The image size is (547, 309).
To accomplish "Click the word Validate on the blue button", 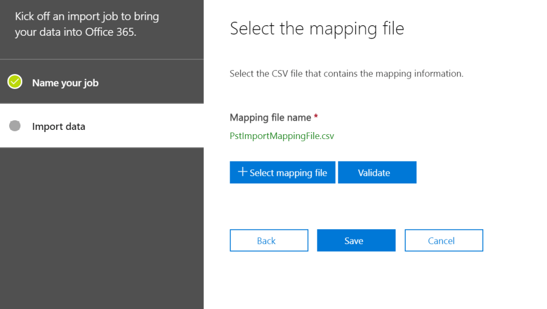I will [374, 173].
